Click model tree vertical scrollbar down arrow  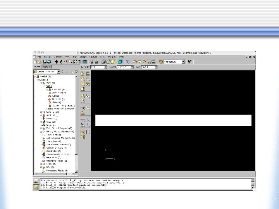pyautogui.click(x=76, y=171)
